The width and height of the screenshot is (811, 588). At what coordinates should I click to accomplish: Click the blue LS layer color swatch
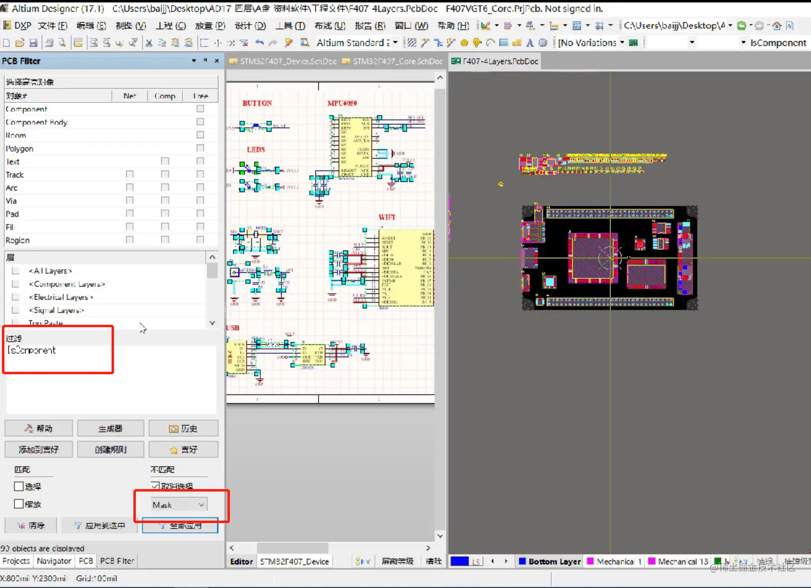point(460,561)
